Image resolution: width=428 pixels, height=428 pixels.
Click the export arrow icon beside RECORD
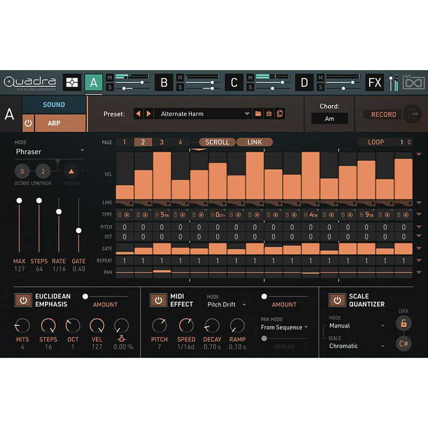click(x=412, y=114)
